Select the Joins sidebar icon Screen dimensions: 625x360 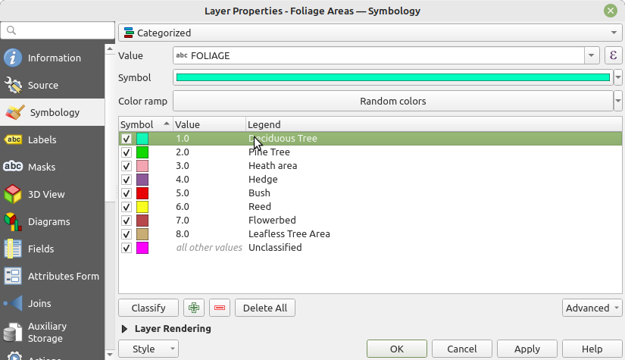[14, 304]
